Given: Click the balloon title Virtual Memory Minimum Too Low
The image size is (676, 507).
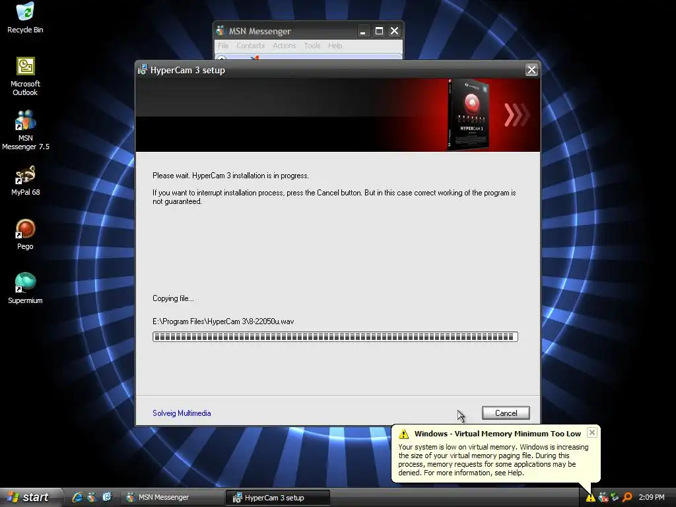Looking at the screenshot, I should tap(498, 434).
